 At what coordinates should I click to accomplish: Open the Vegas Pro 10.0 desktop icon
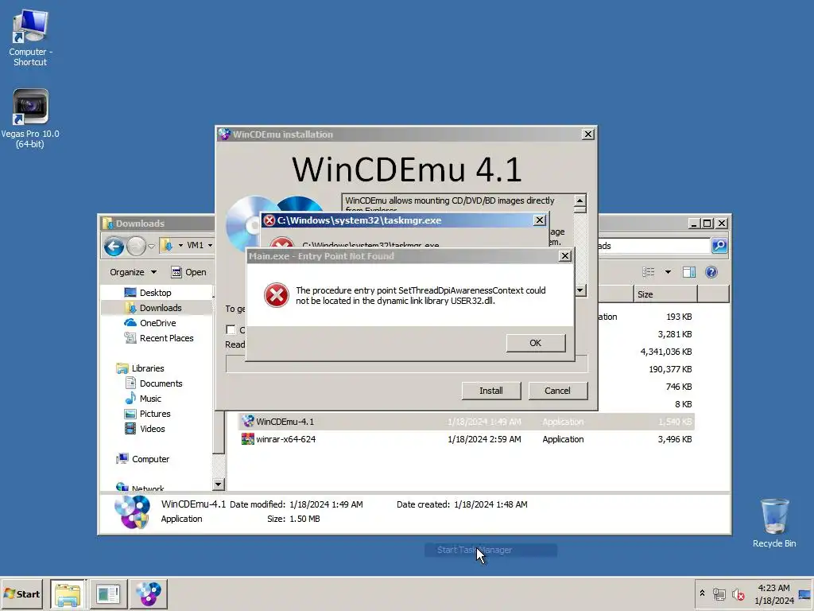pos(30,119)
